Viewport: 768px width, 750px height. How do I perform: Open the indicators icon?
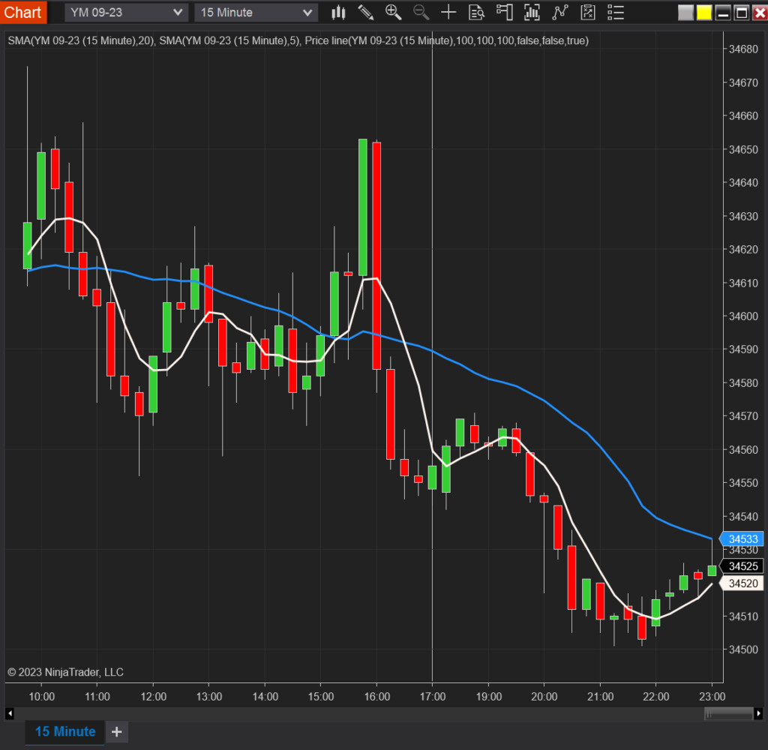[532, 12]
